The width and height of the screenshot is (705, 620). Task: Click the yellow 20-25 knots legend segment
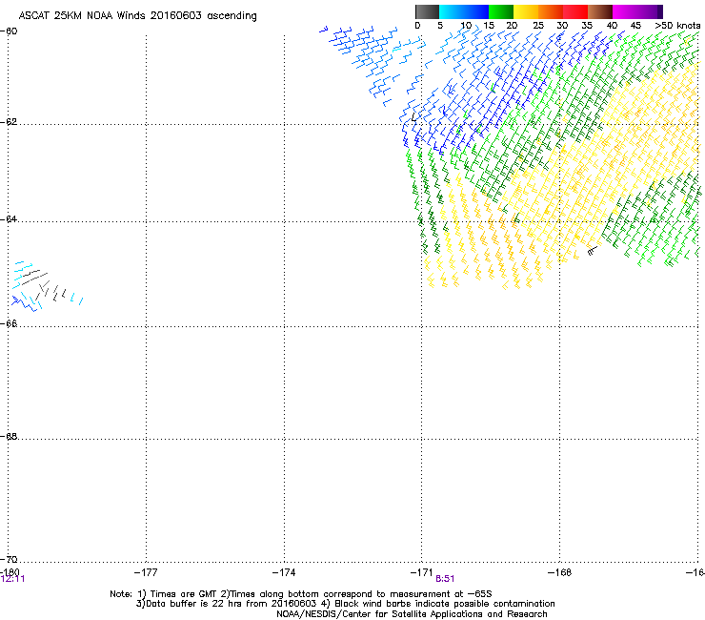(x=526, y=11)
